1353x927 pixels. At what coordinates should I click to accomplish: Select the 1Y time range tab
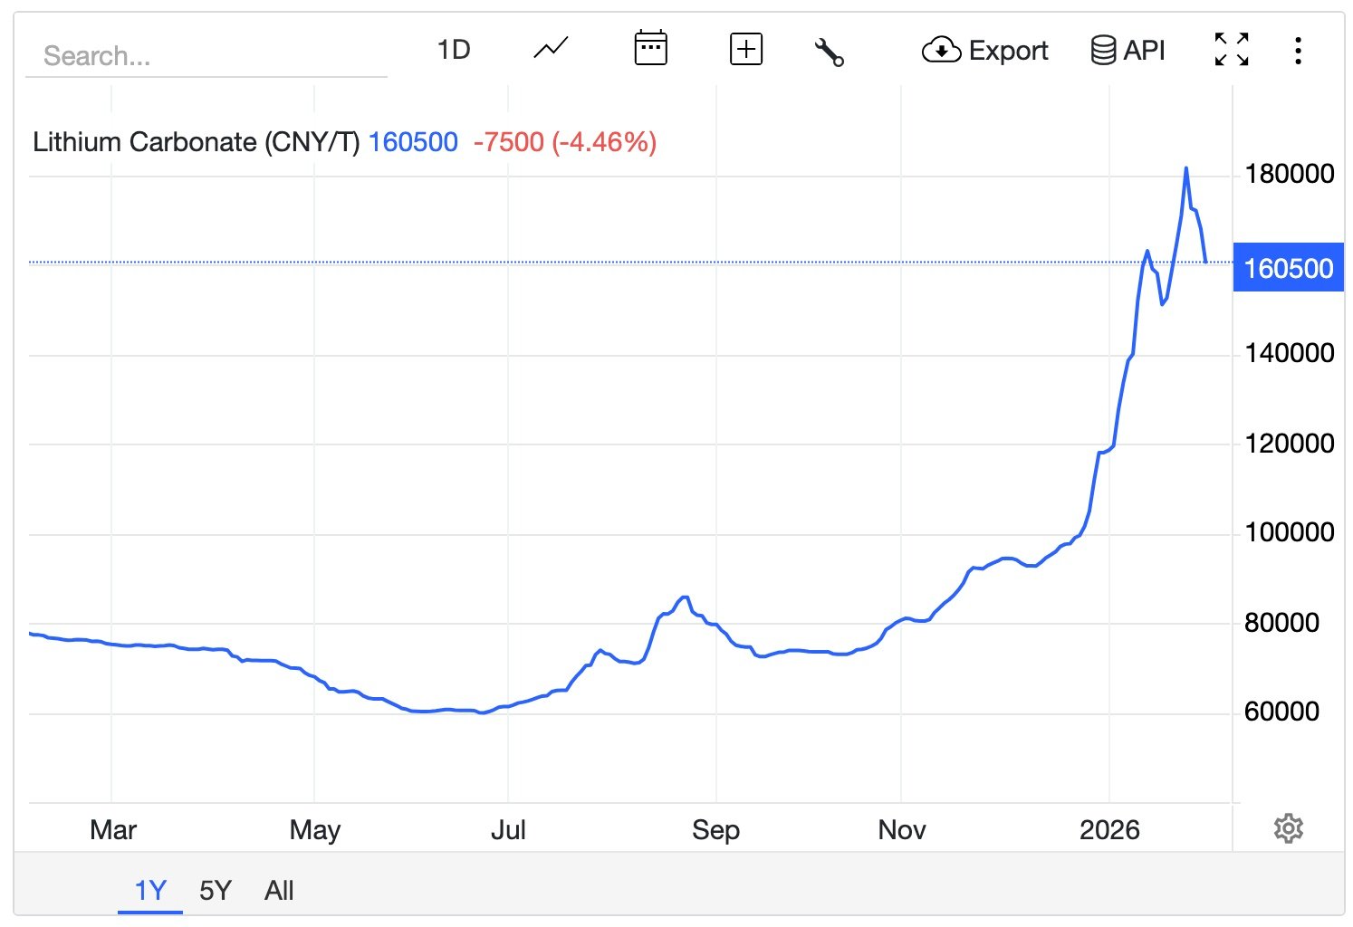tap(150, 891)
